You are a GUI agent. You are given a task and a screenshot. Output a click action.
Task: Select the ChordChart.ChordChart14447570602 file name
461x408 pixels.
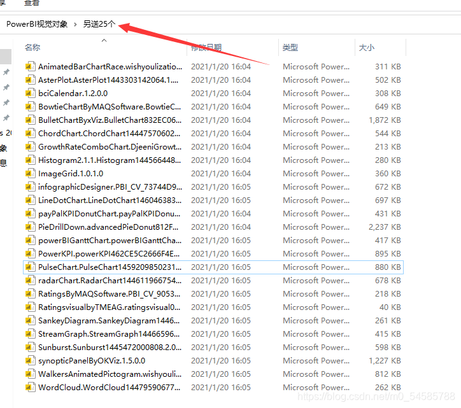[x=109, y=134]
